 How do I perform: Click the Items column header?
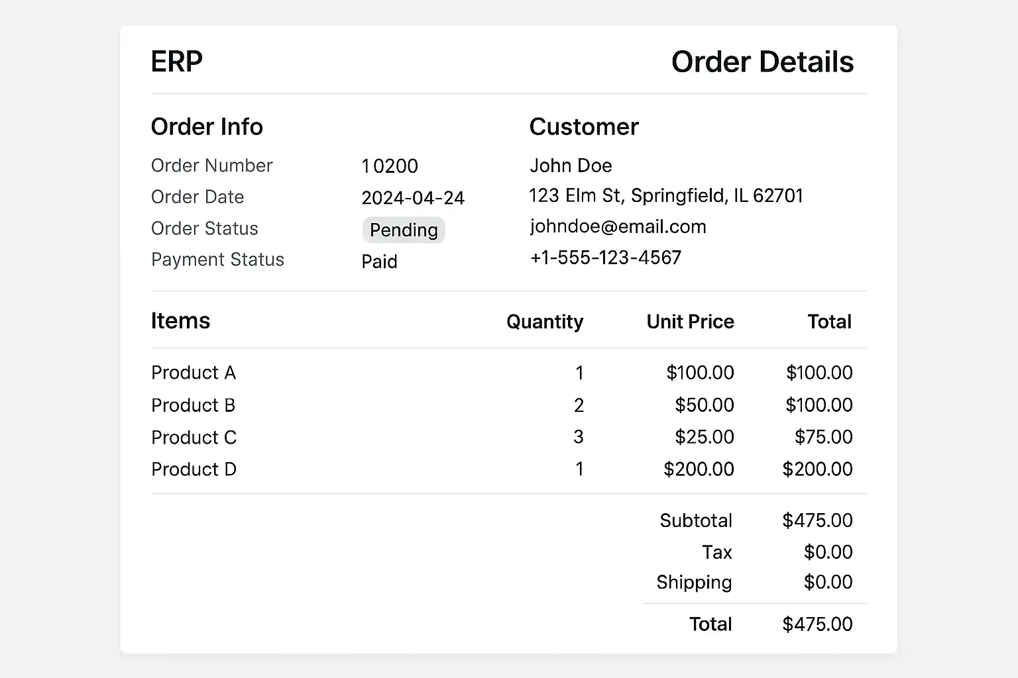coord(180,320)
